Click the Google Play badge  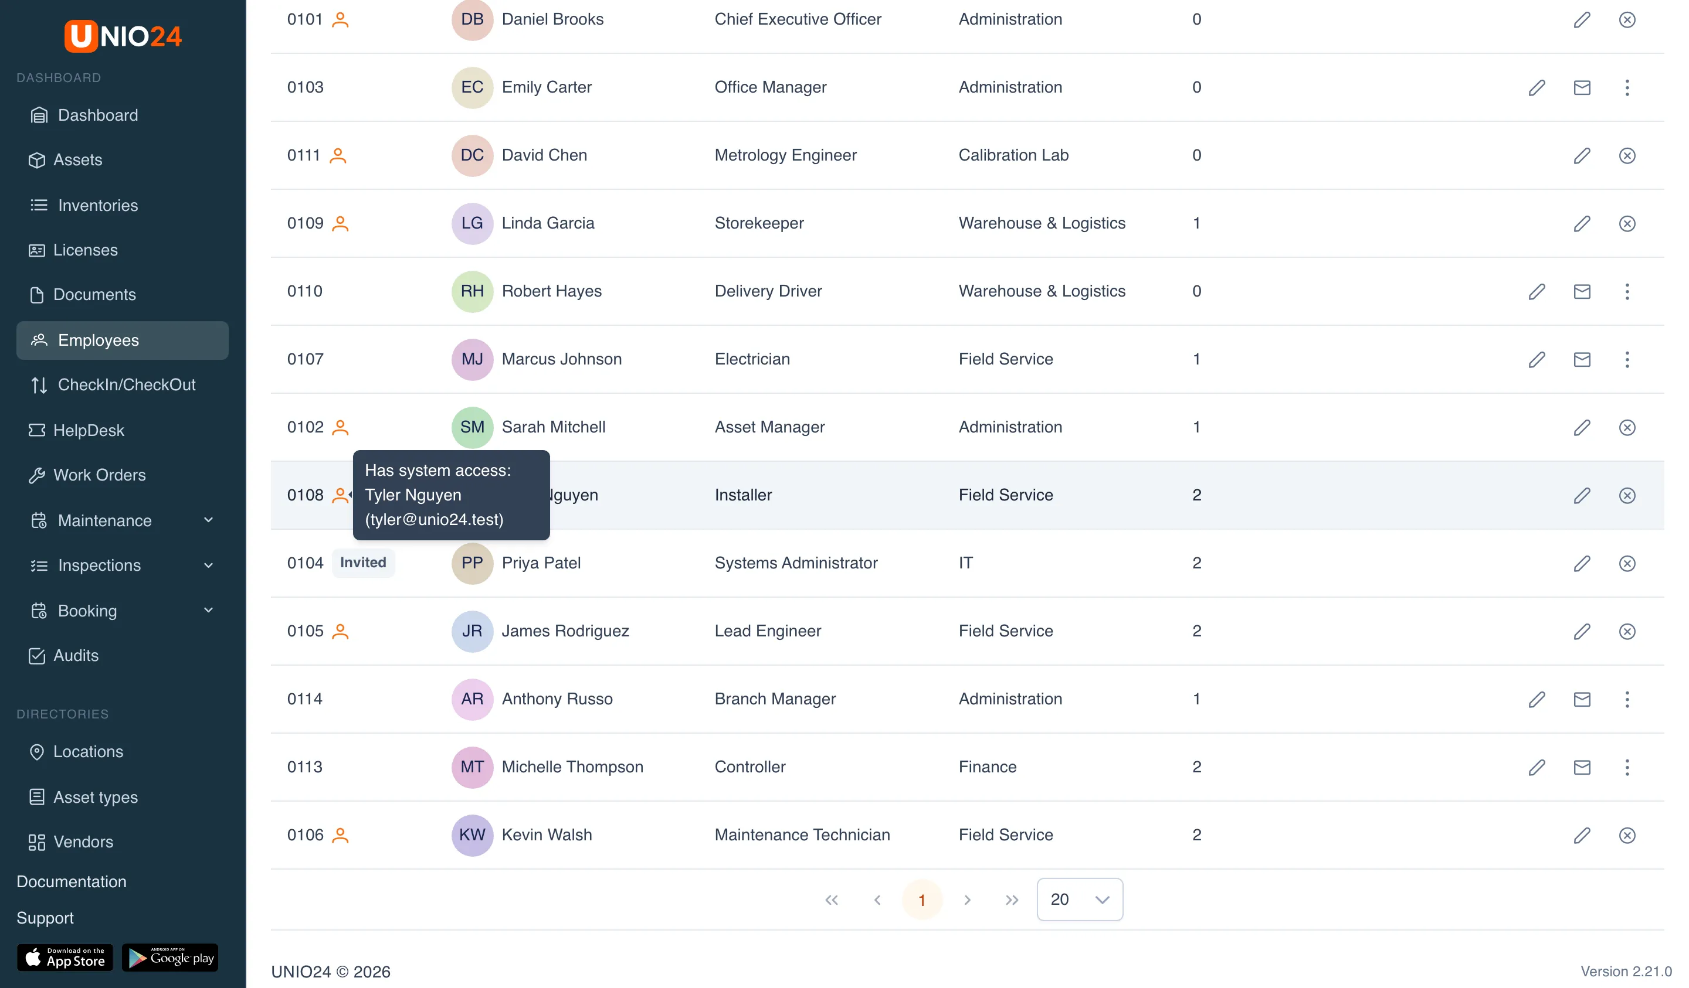click(170, 957)
